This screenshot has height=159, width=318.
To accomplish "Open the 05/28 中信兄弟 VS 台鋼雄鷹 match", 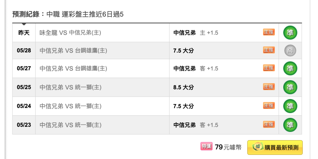I will coord(73,51).
